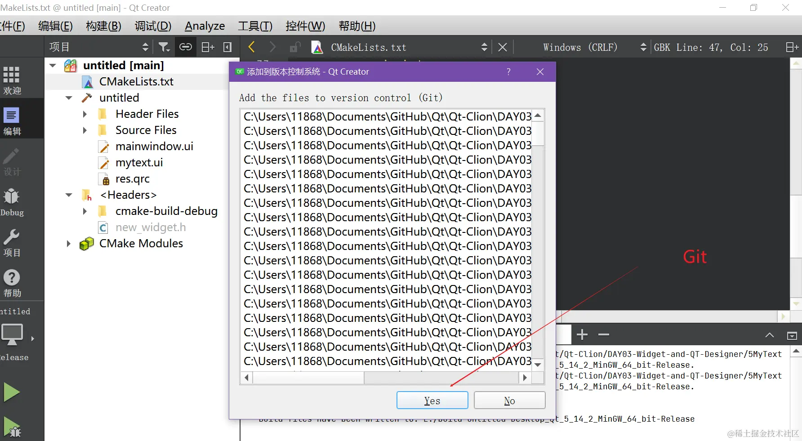Screen dimensions: 802x441
Task: Click the file list scroll up arrow
Action: (538, 116)
